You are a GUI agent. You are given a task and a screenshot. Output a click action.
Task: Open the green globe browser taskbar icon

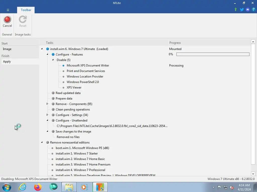pyautogui.click(x=53, y=187)
